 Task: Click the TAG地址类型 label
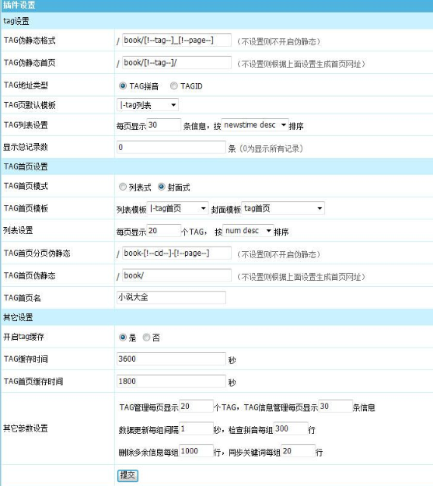click(26, 86)
